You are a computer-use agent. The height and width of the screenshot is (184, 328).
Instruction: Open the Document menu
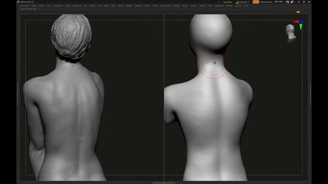click(58, 6)
